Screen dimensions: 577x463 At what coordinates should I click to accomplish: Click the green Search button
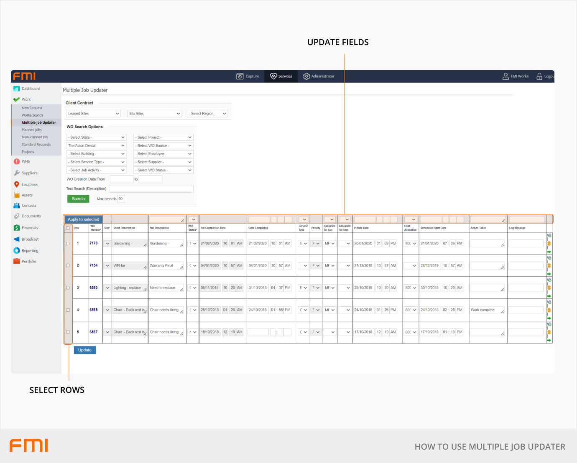coord(78,199)
